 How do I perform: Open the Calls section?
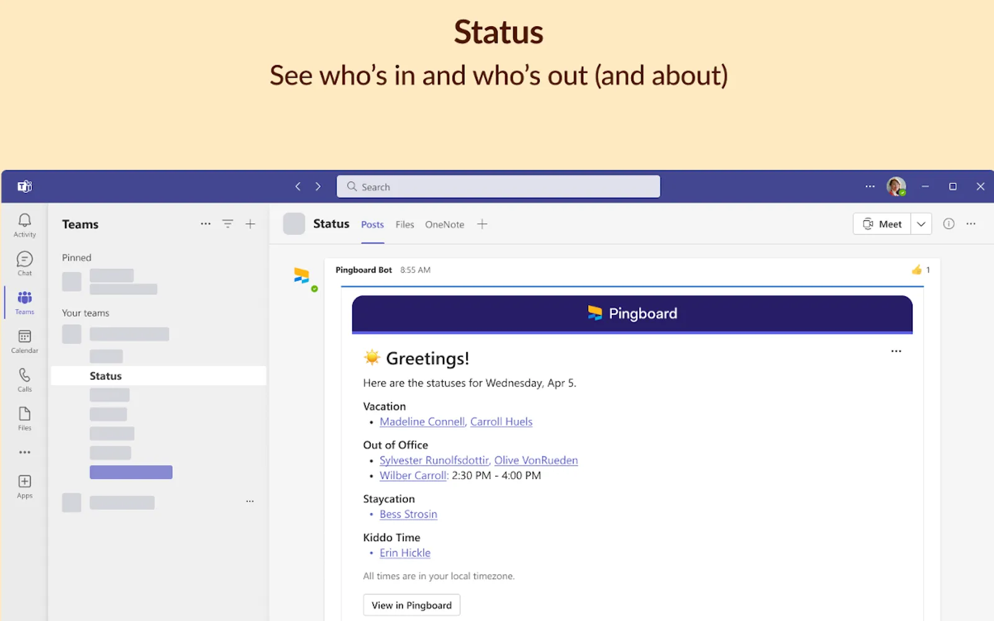[24, 380]
